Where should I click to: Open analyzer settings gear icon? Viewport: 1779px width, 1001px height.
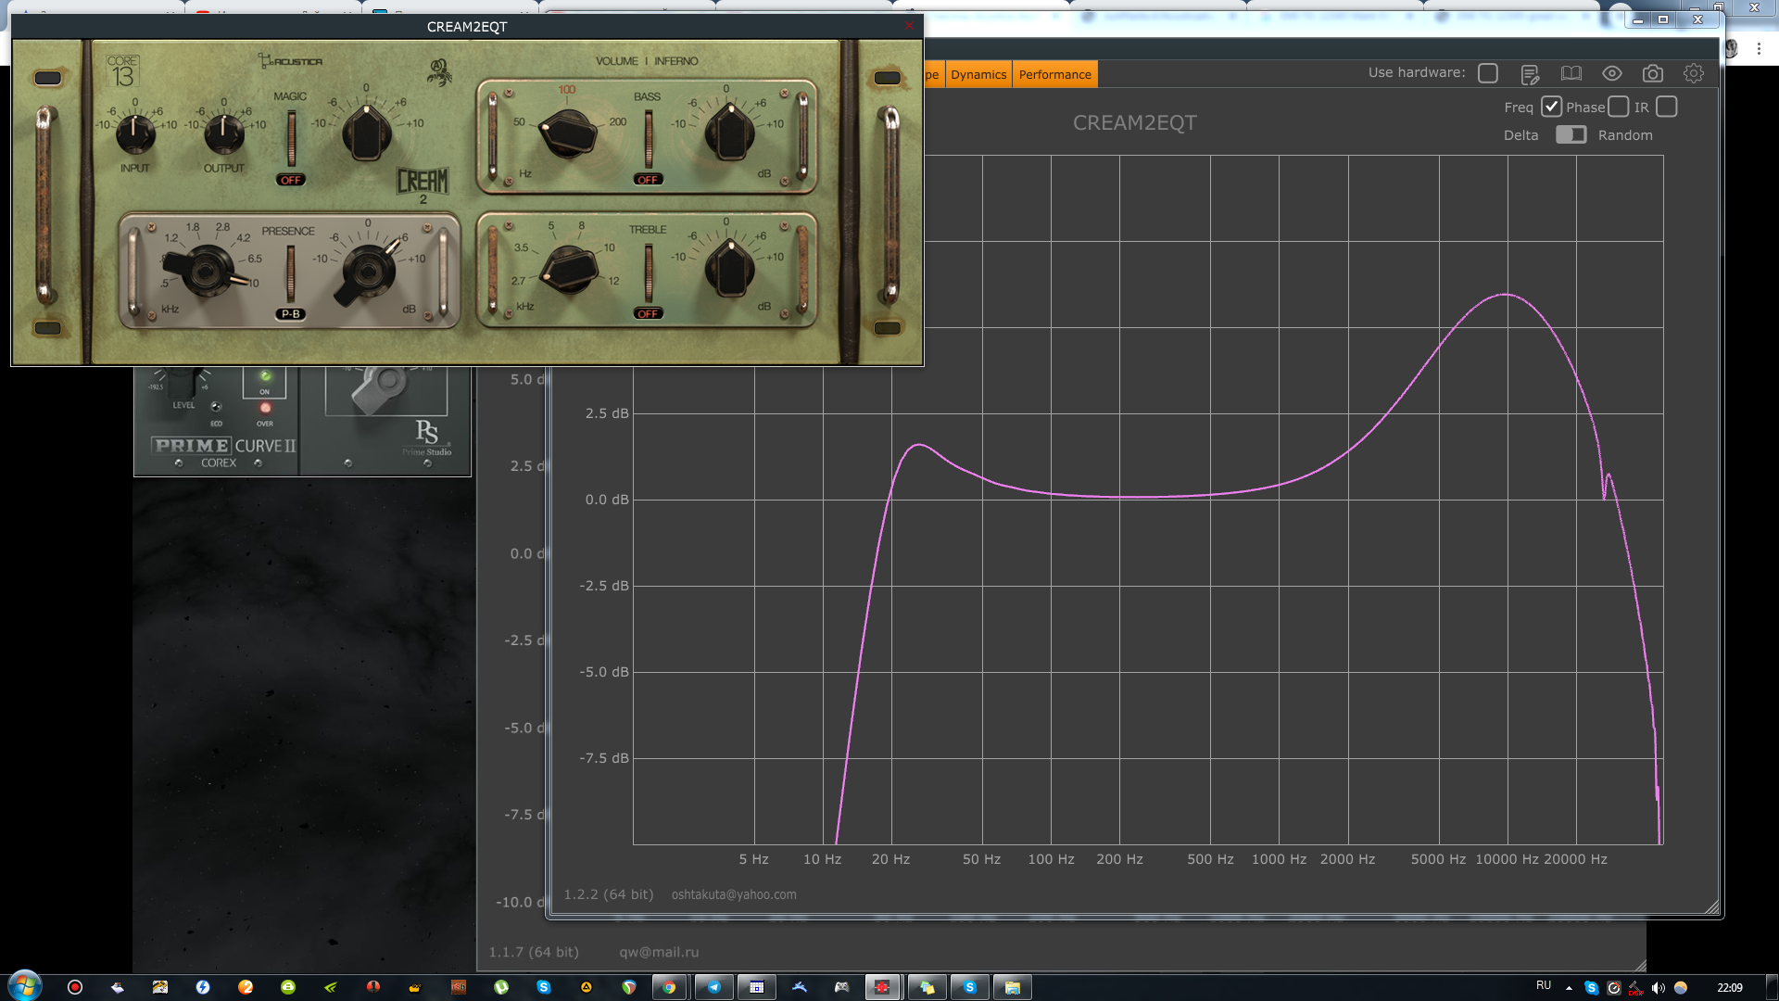[x=1693, y=74]
